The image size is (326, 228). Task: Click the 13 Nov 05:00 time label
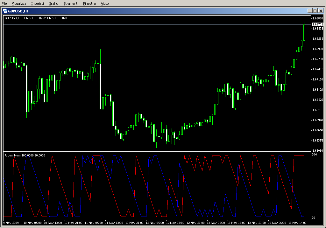(216, 223)
